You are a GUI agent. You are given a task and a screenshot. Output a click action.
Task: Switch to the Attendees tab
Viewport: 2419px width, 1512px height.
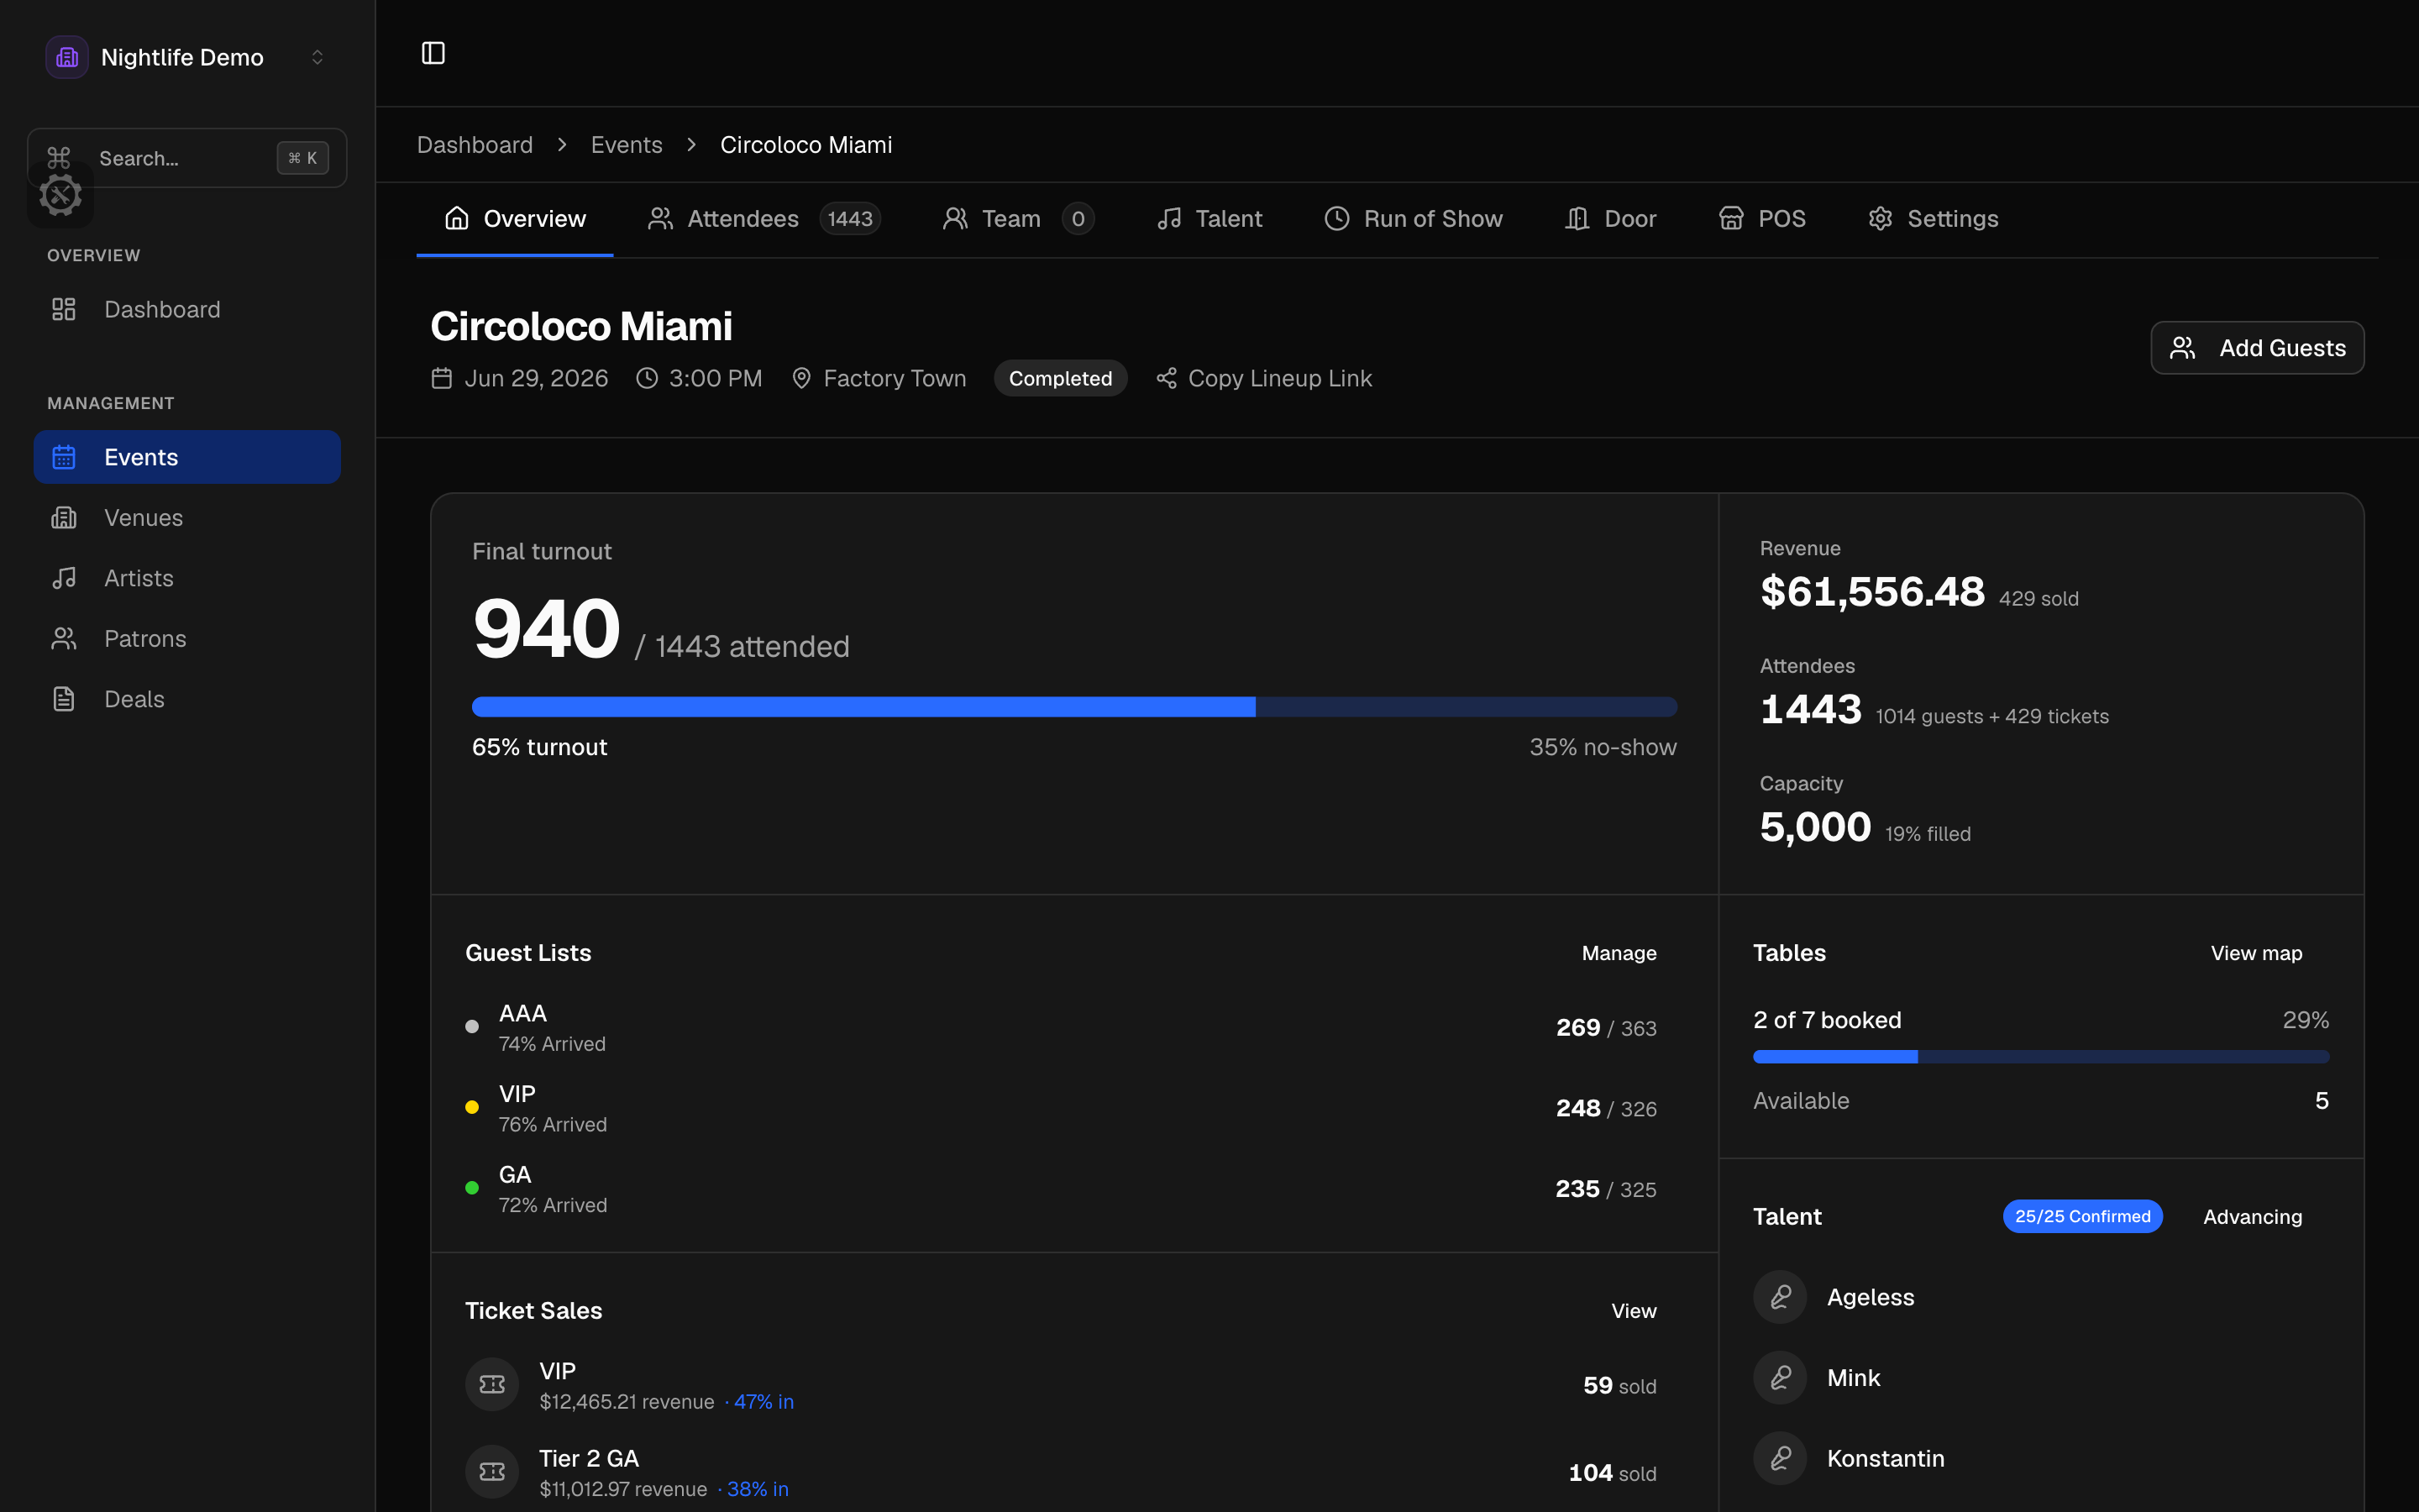(x=764, y=219)
